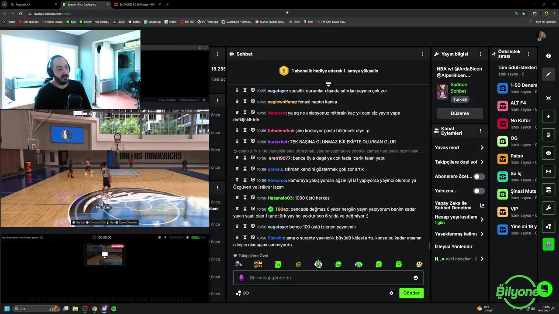The height and width of the screenshot is (314, 559).
Task: Click İzleyici Yönlendir option
Action: click(x=454, y=246)
